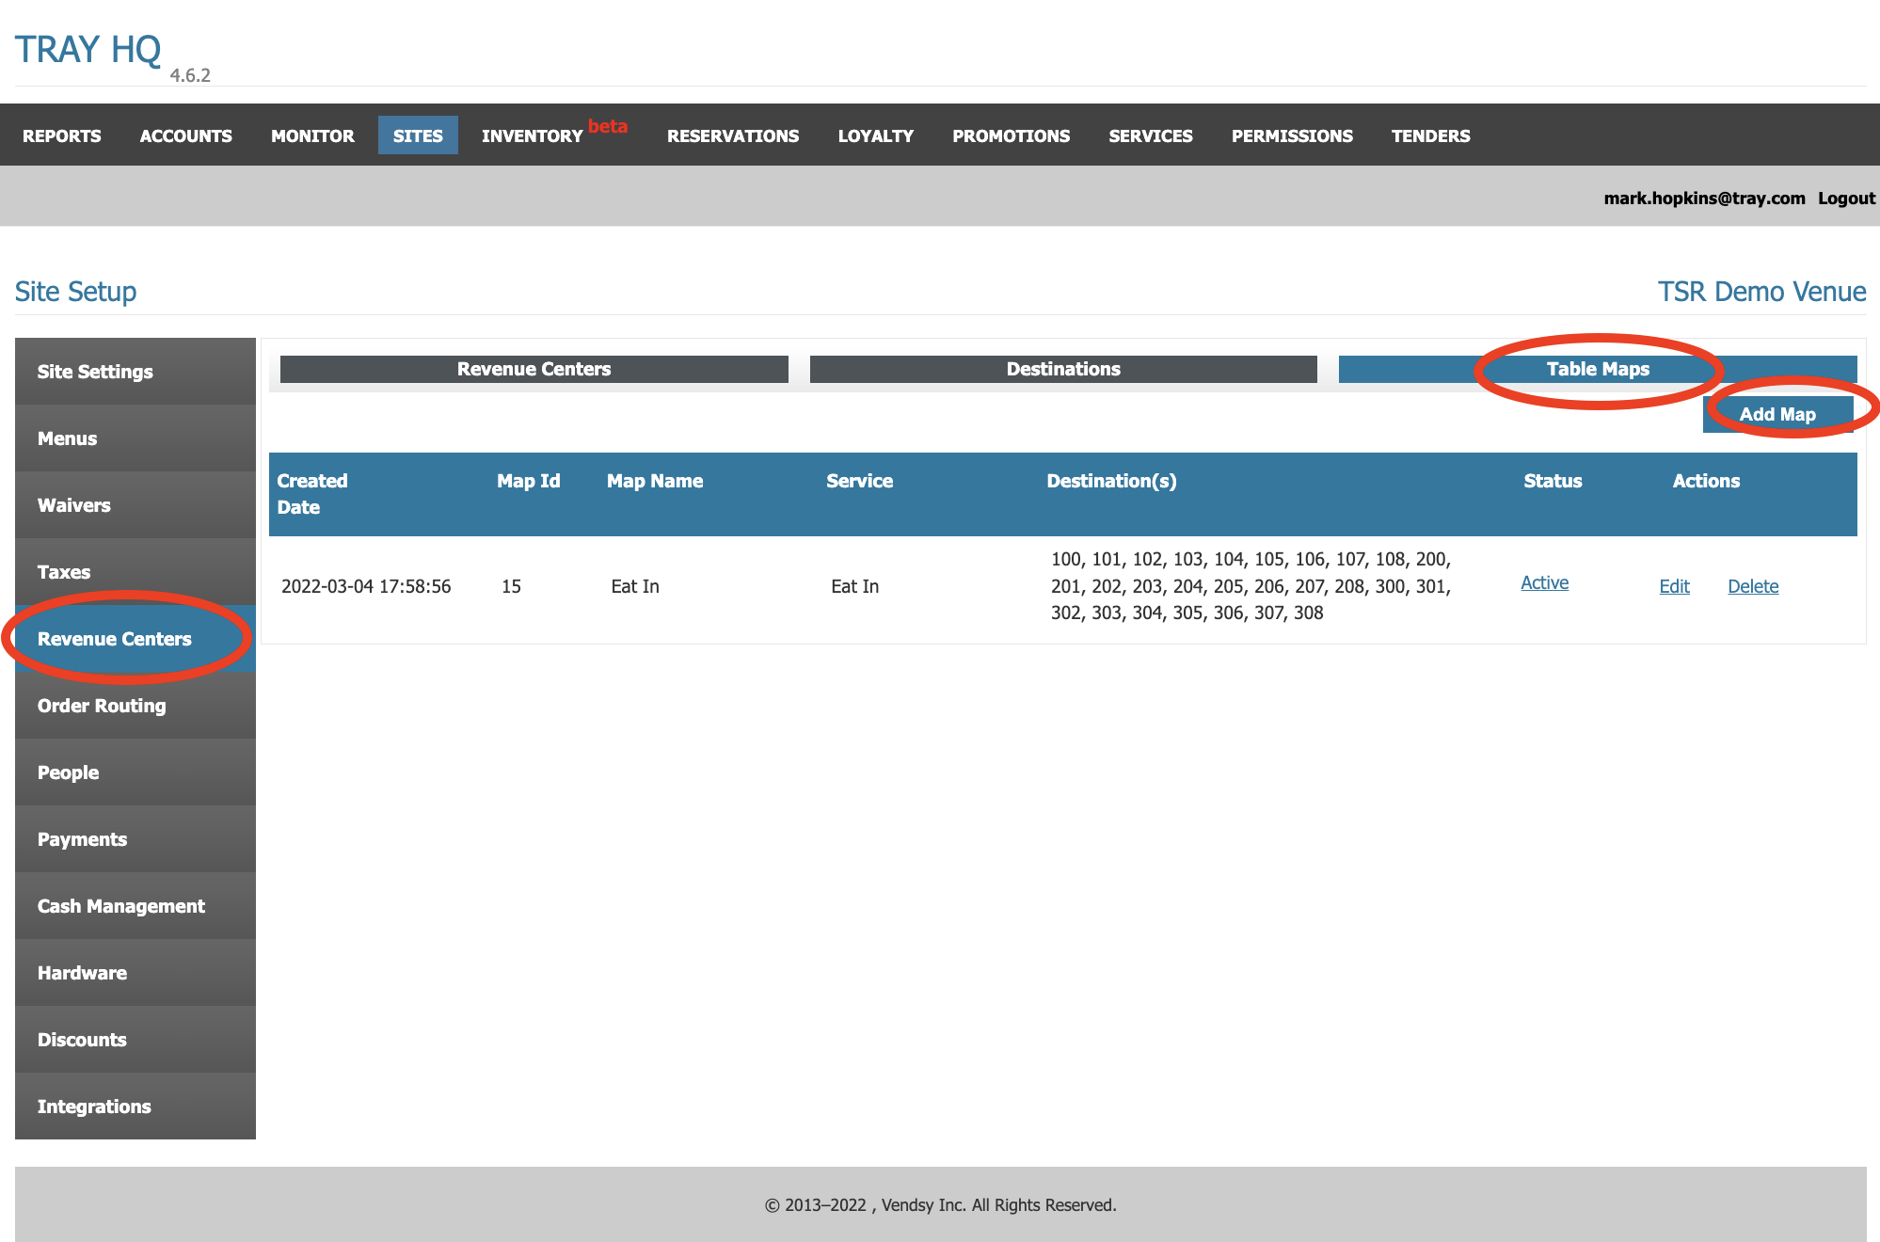The height and width of the screenshot is (1242, 1880).
Task: Edit the Eat In map
Action: [x=1674, y=586]
